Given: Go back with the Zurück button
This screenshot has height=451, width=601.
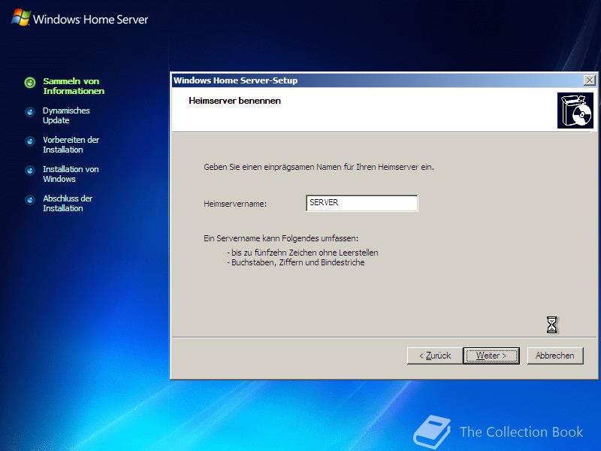Looking at the screenshot, I should tap(435, 356).
